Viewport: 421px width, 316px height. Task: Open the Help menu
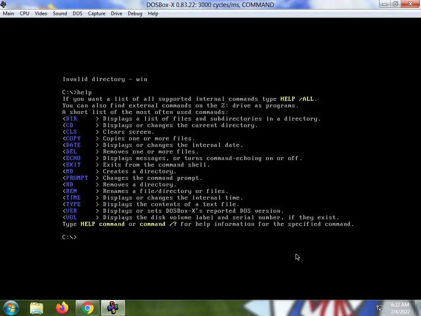pos(153,14)
